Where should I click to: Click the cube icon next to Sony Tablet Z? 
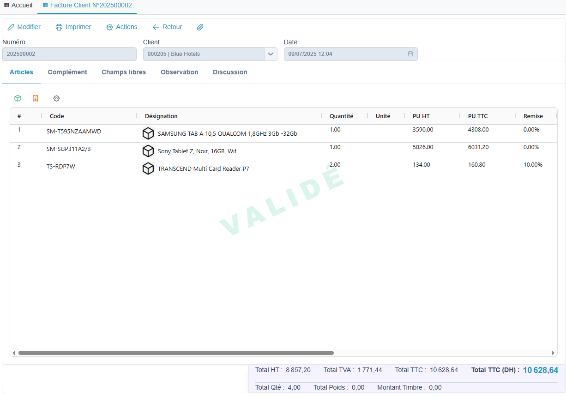tap(148, 151)
